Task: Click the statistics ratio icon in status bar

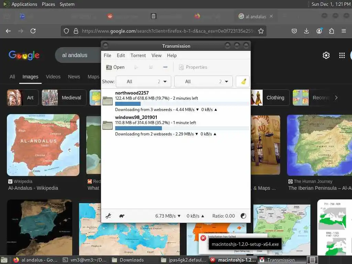Action: (x=243, y=216)
